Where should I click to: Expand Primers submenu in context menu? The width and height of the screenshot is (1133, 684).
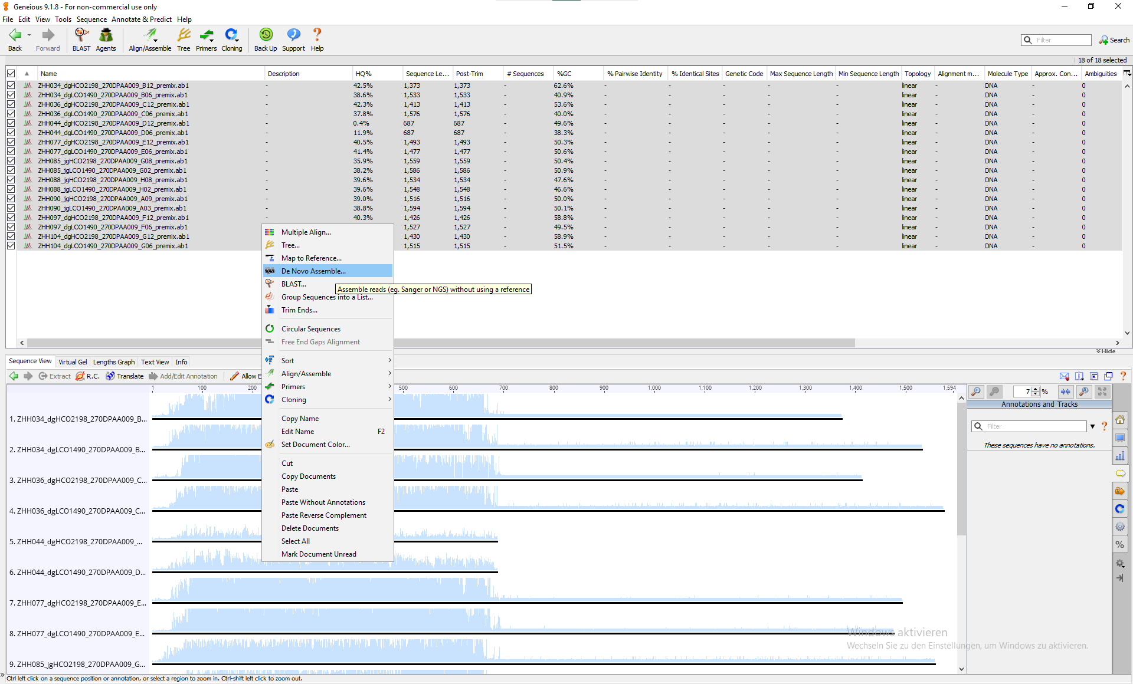328,387
